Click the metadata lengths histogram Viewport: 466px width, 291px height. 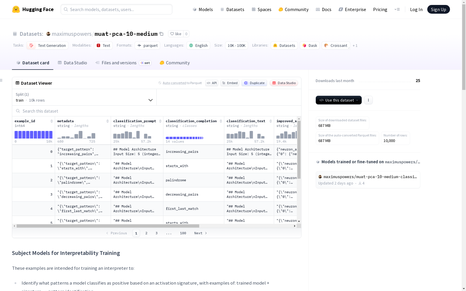tap(76, 135)
